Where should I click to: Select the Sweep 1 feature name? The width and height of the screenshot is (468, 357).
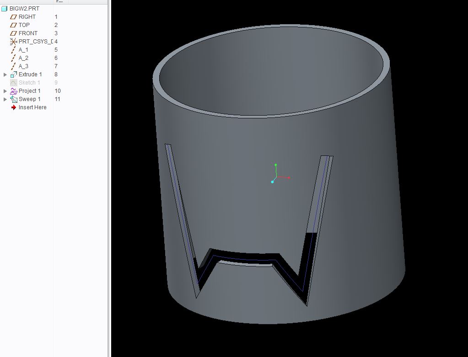click(x=30, y=99)
